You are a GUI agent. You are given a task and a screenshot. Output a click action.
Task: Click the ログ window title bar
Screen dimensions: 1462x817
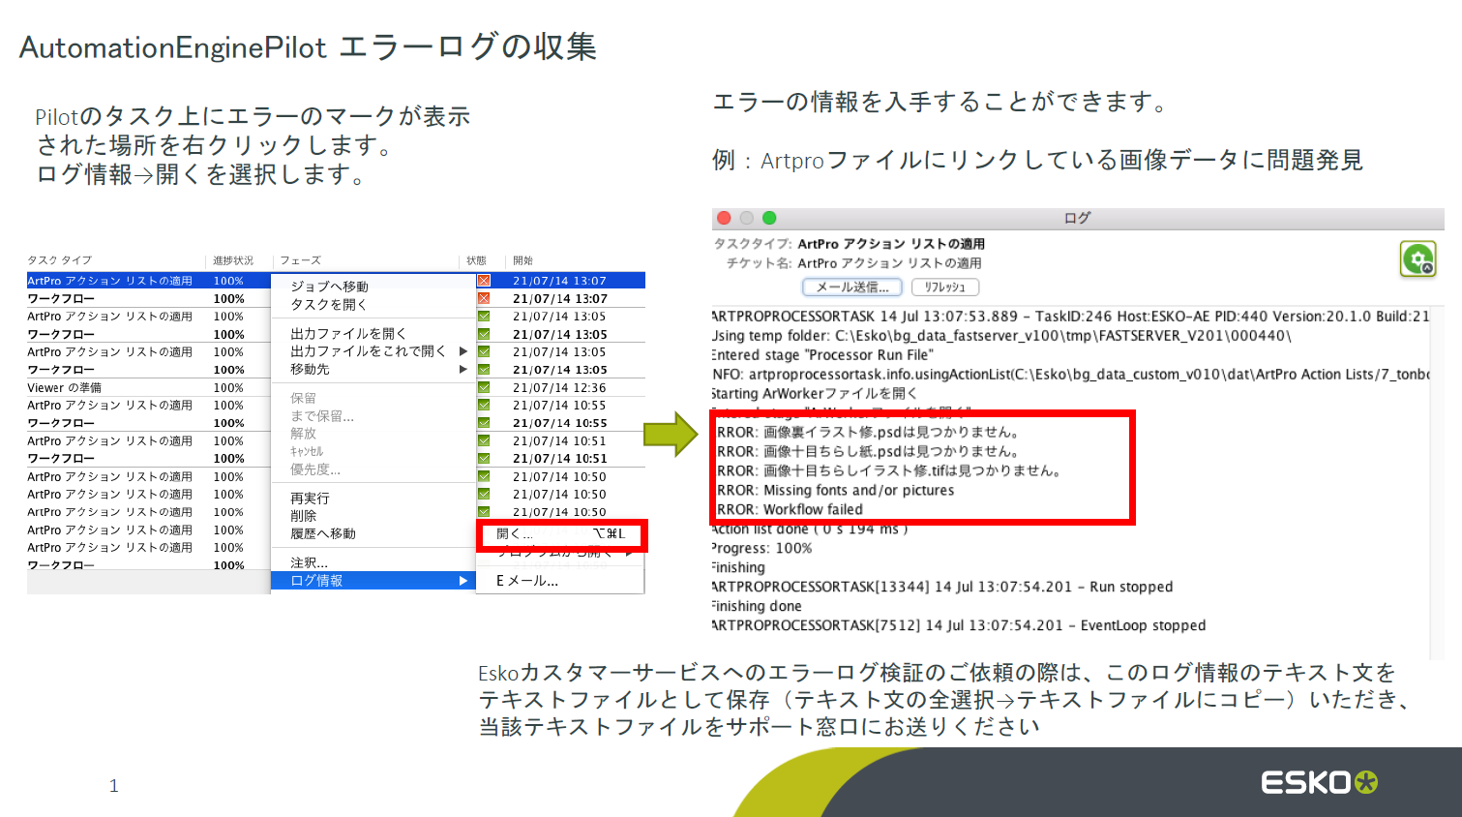pyautogui.click(x=1077, y=218)
